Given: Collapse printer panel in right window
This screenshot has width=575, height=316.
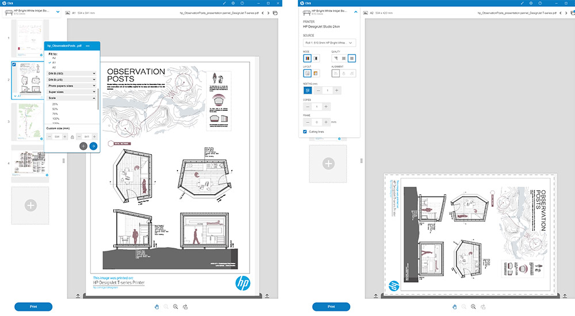Looking at the screenshot, I should 356,11.
